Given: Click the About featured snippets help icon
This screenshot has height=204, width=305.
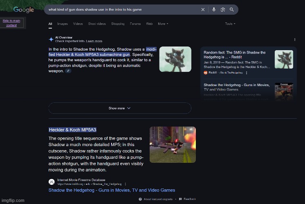Looking at the screenshot, I should [140, 199].
